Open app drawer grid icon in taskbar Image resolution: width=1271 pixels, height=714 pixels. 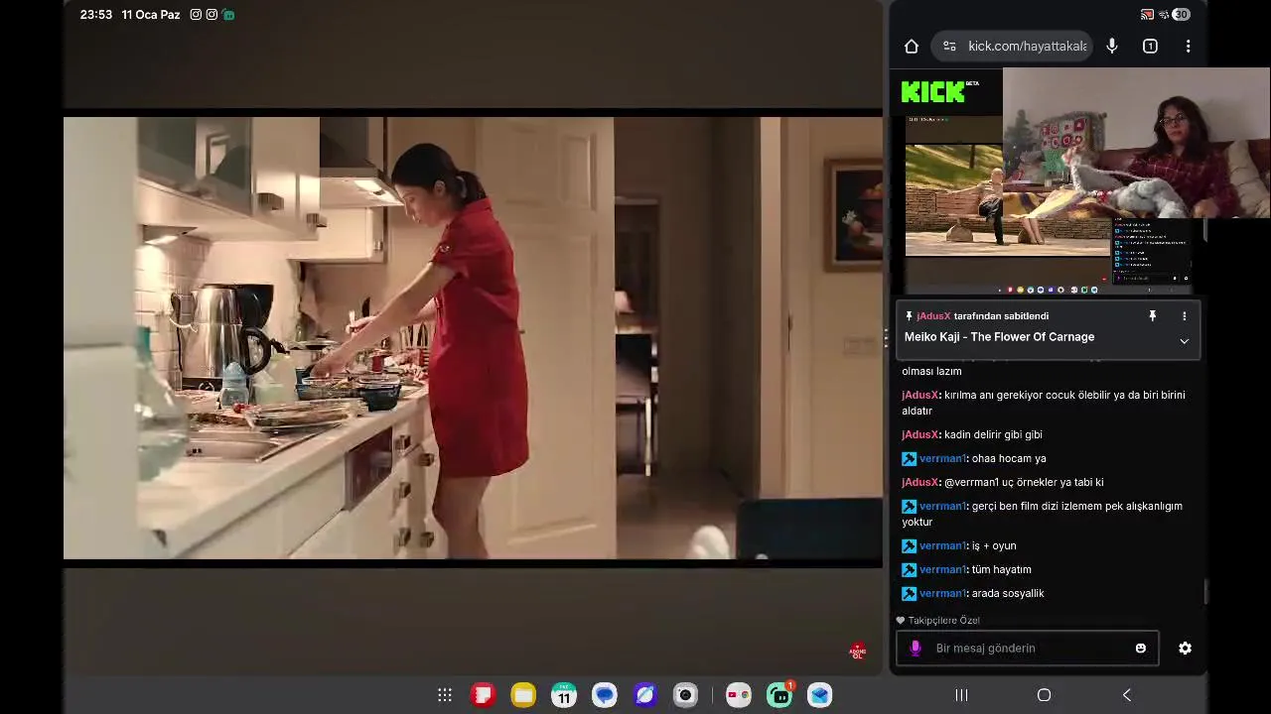tap(445, 695)
